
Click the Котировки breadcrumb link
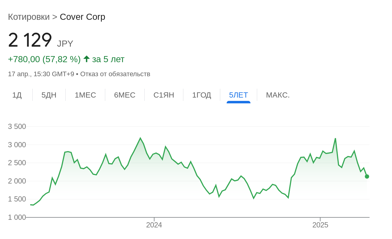tap(29, 17)
